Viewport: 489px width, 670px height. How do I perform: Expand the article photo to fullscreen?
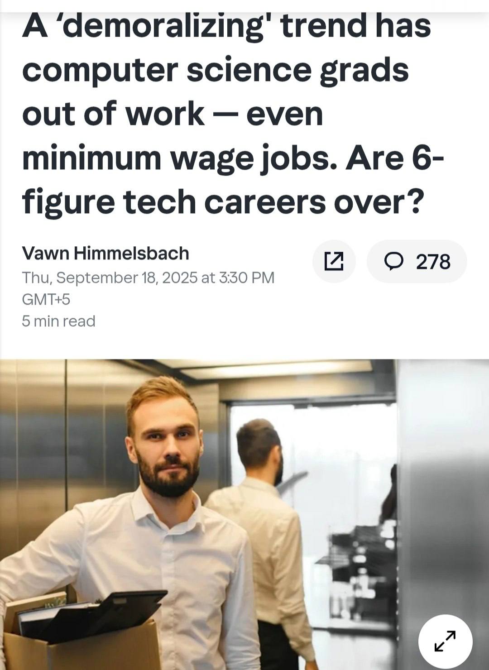[x=445, y=641]
